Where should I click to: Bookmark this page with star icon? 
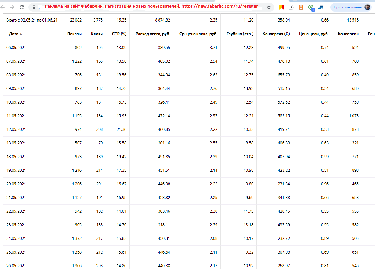(269, 7)
